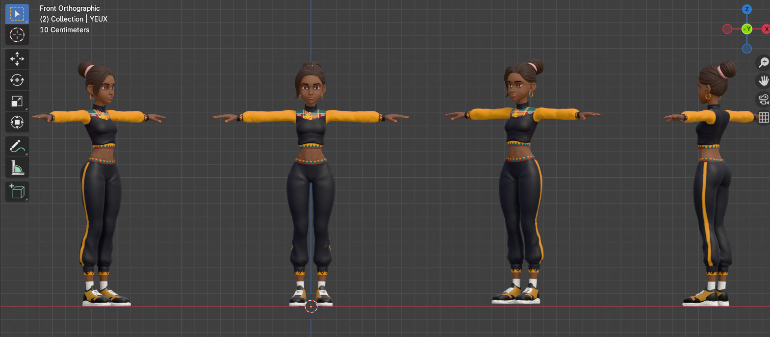Click the red X axis gizmo handle

coord(766,29)
